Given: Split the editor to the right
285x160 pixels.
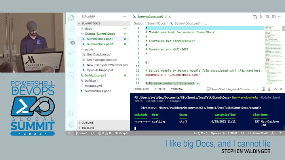Looking at the screenshot, I should [274, 17].
